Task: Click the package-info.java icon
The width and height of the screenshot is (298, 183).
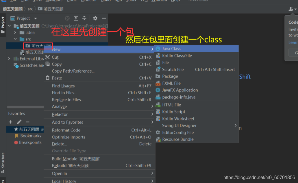Action: (x=158, y=97)
